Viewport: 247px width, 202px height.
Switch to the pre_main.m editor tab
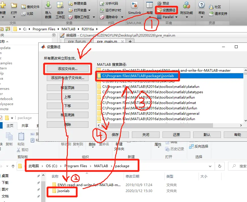pyautogui.click(x=107, y=41)
